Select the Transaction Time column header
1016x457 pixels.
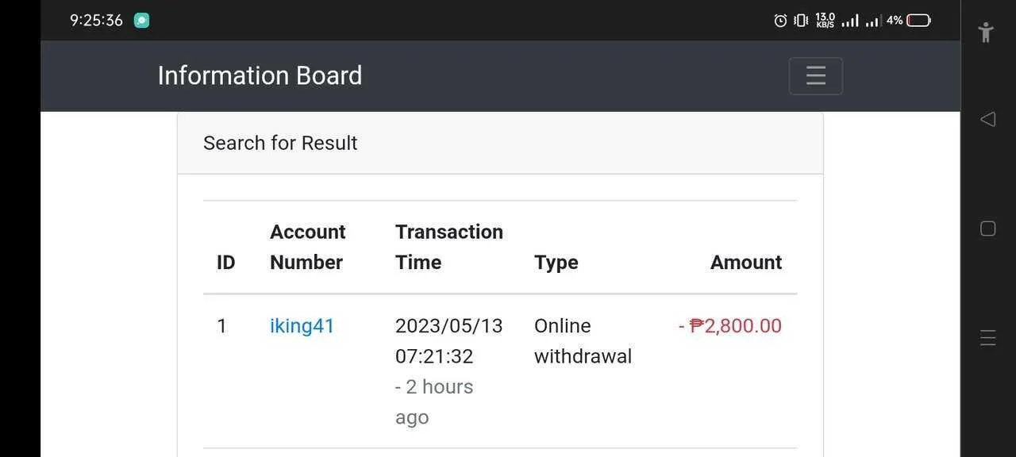(x=449, y=247)
